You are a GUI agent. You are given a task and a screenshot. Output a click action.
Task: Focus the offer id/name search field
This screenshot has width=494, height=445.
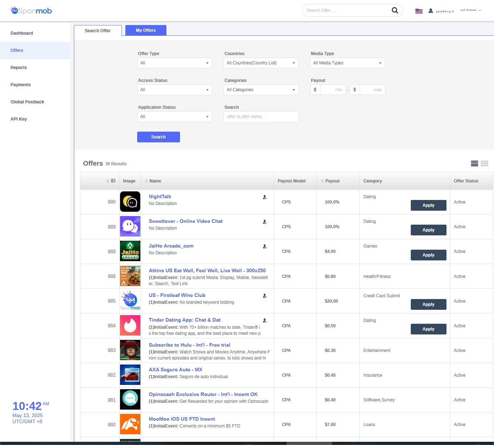[x=261, y=117]
